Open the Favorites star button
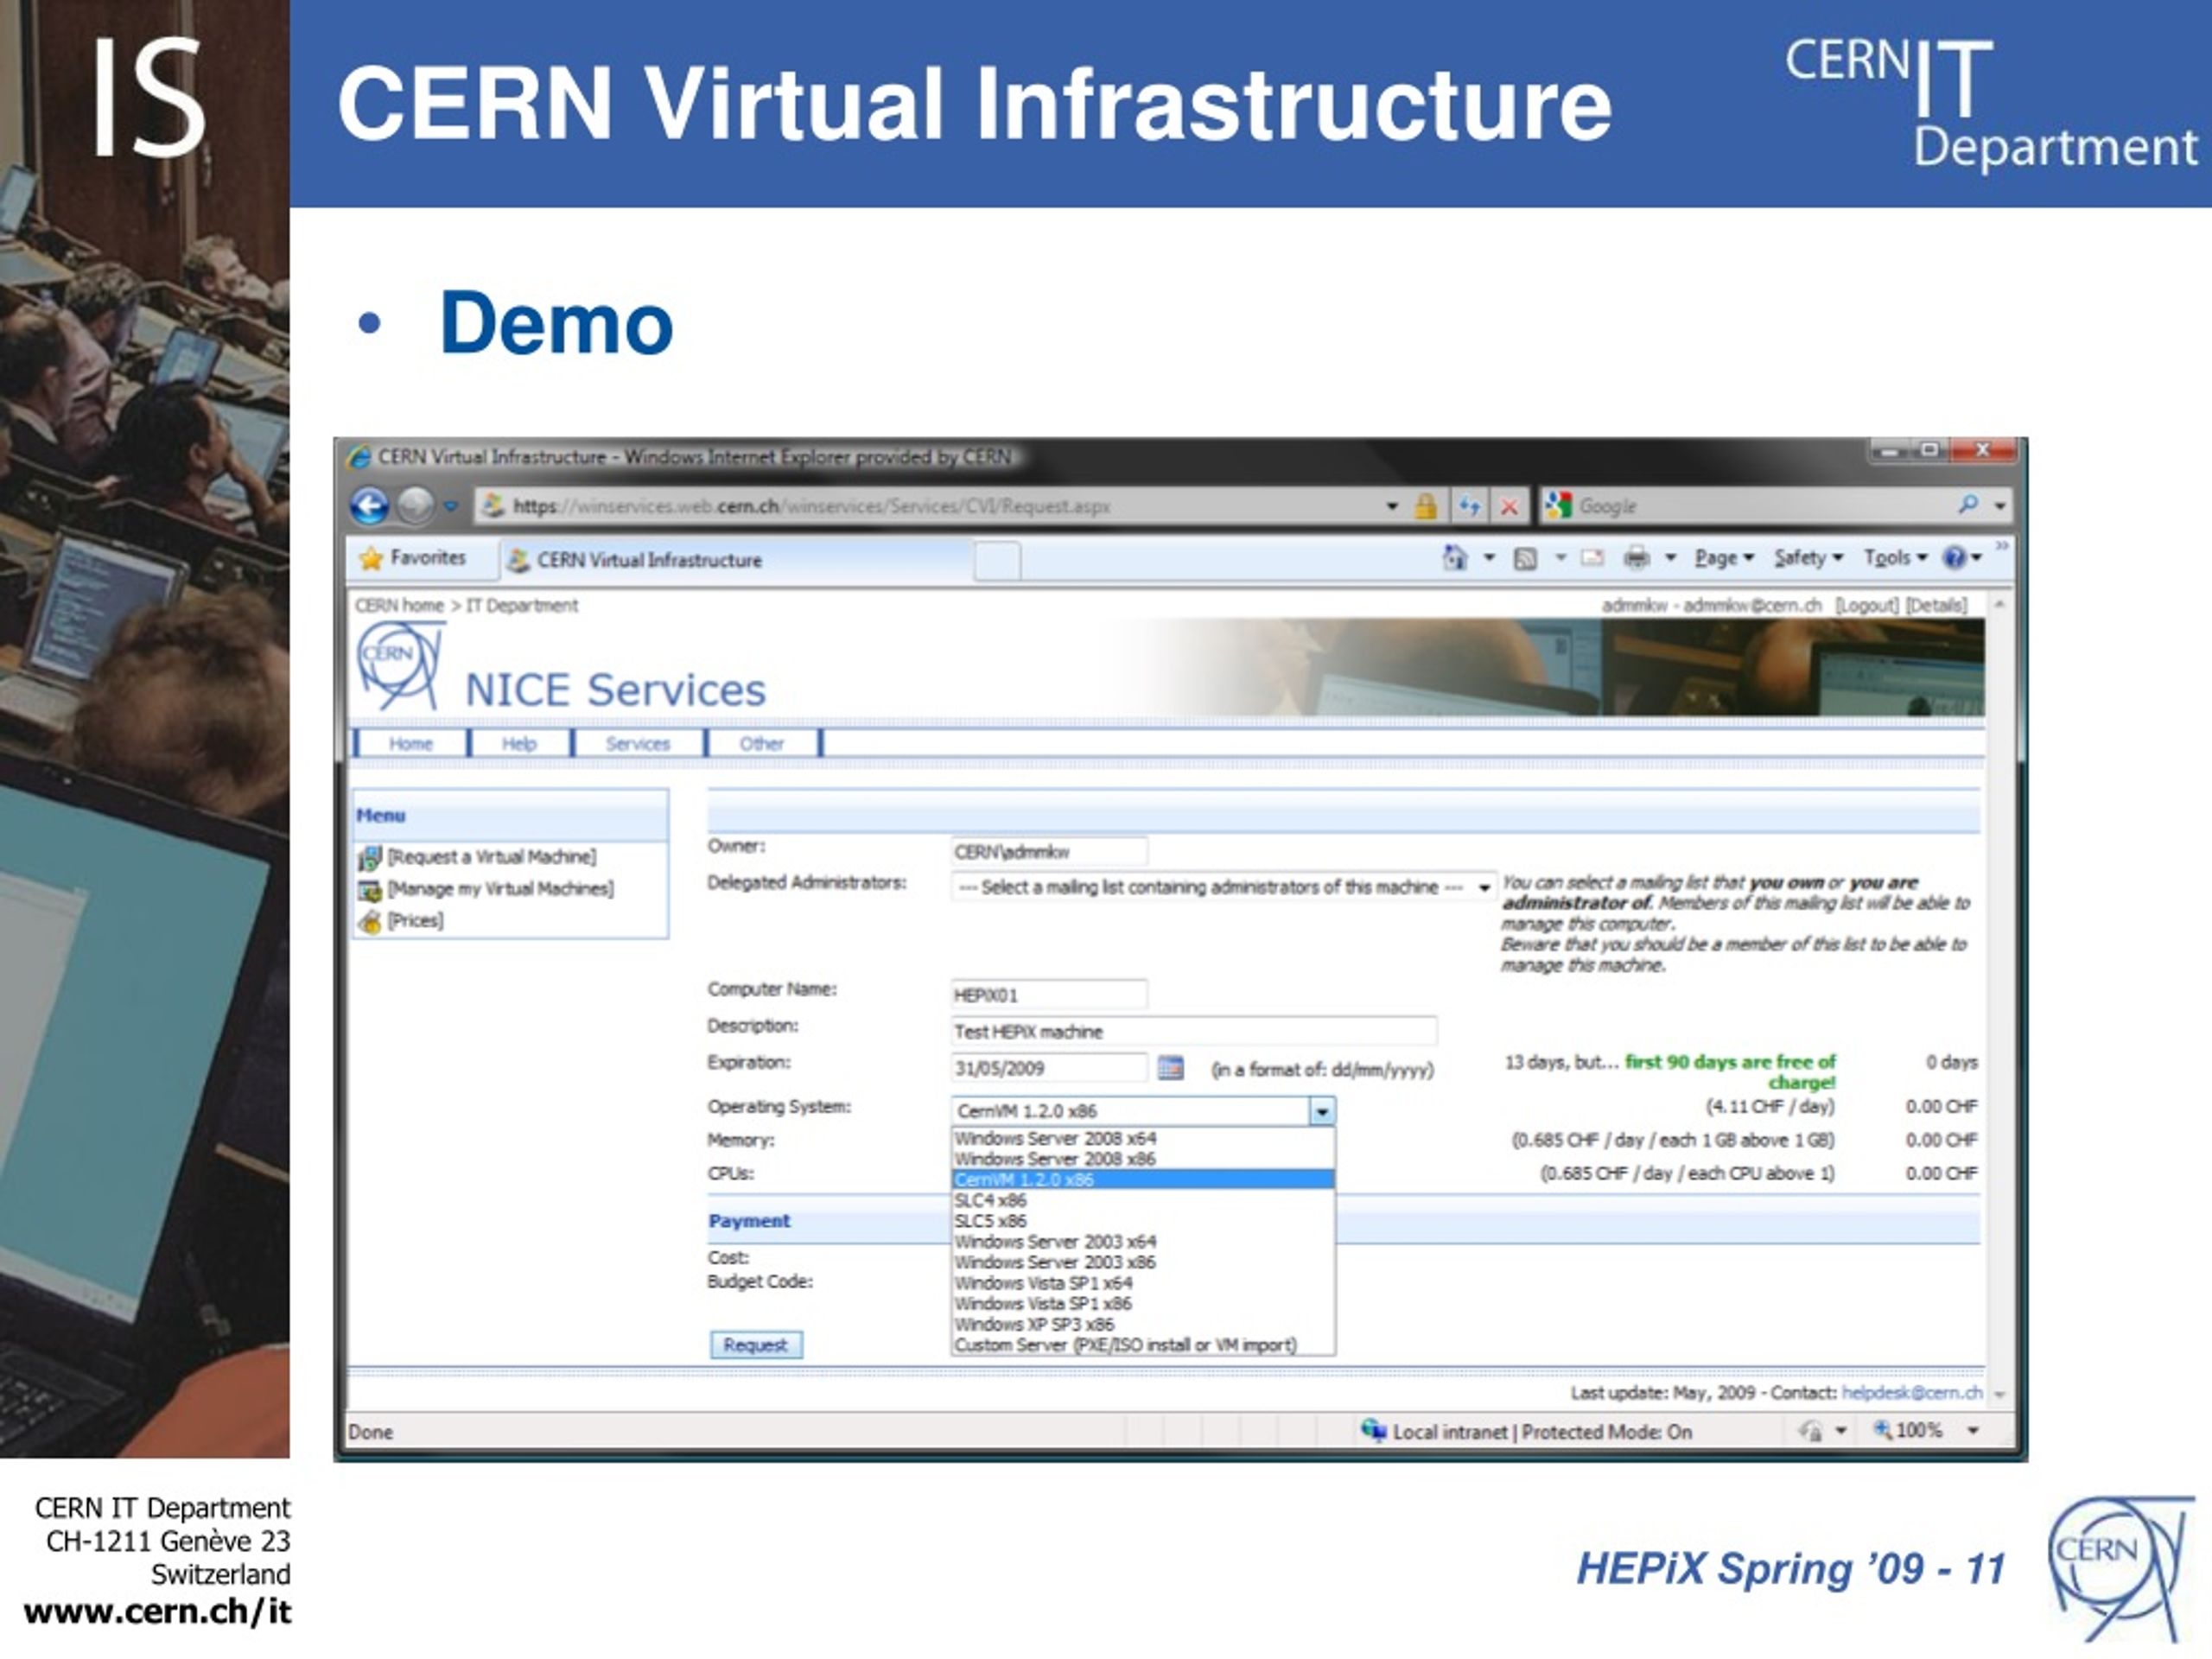Screen dimensions: 2212x1659 (x=412, y=558)
